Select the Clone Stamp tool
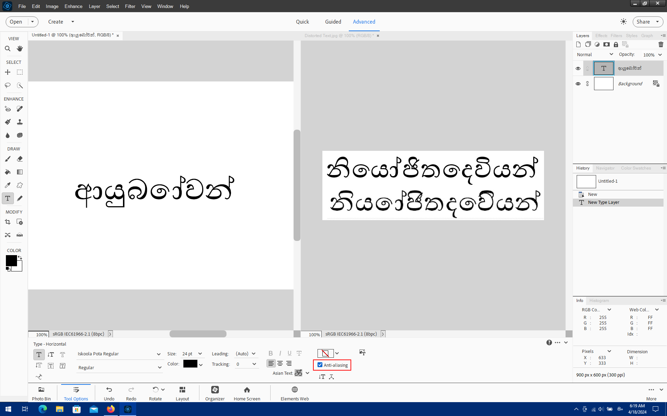The width and height of the screenshot is (667, 416). pos(20,122)
